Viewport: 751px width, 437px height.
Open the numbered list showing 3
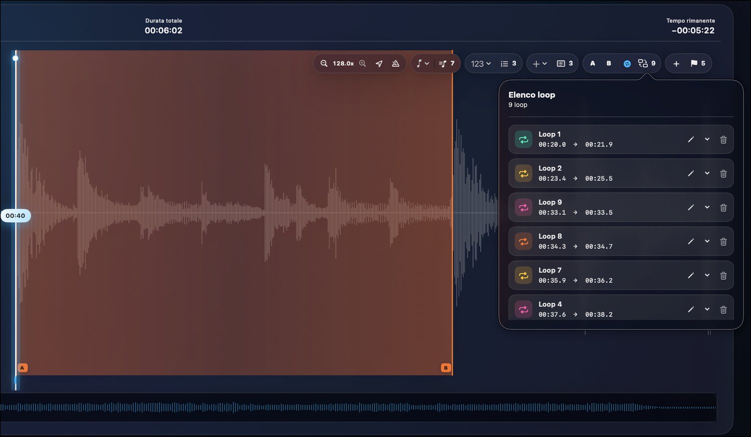[x=508, y=64]
